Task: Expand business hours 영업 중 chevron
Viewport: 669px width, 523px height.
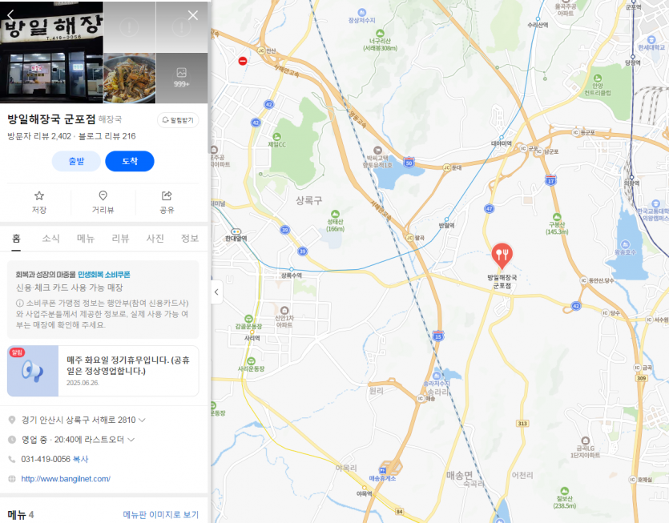Action: (x=131, y=440)
